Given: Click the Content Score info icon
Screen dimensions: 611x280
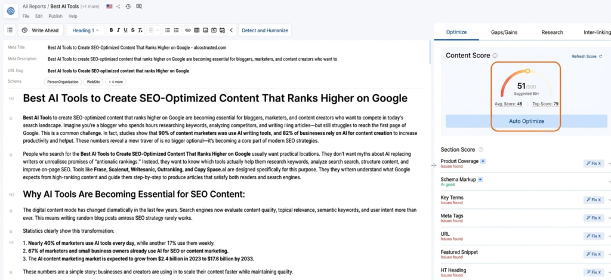Looking at the screenshot, I should [495, 56].
